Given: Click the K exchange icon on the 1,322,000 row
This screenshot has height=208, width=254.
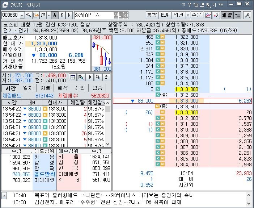Looking at the screenshot, I should [x=158, y=37].
